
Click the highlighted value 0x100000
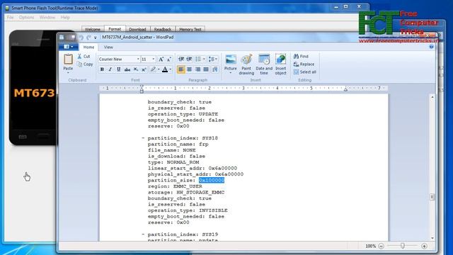pos(212,181)
